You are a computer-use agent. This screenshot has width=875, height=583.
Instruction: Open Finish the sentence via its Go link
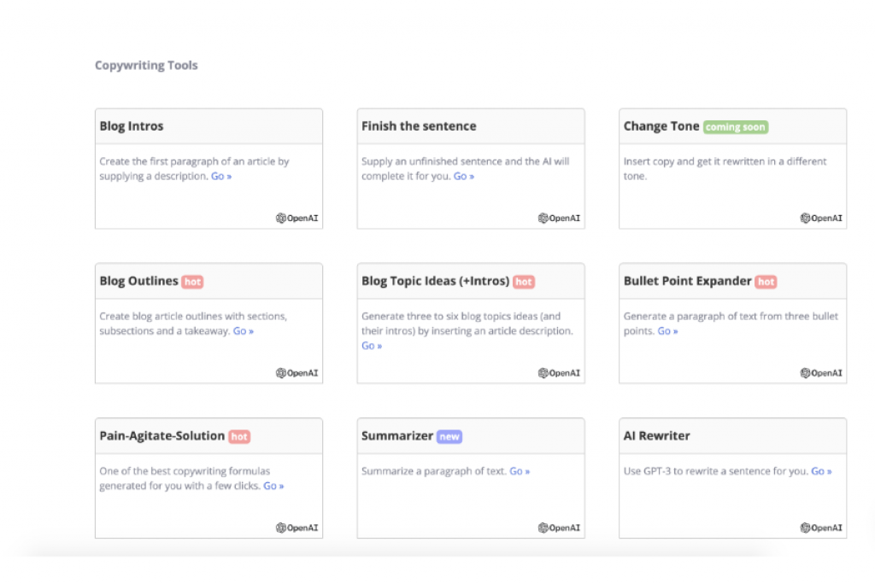[x=463, y=176]
